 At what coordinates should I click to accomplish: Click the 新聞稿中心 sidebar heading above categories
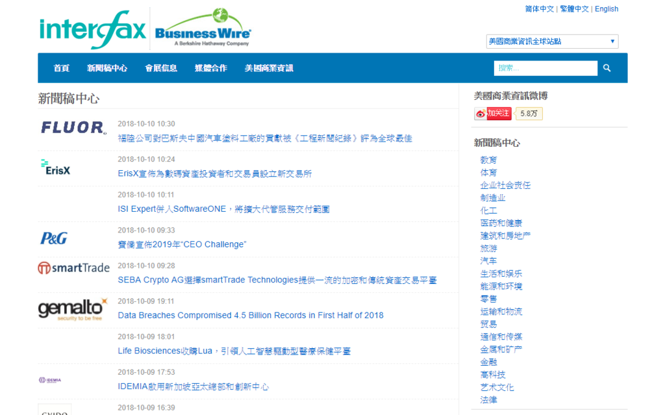(497, 143)
